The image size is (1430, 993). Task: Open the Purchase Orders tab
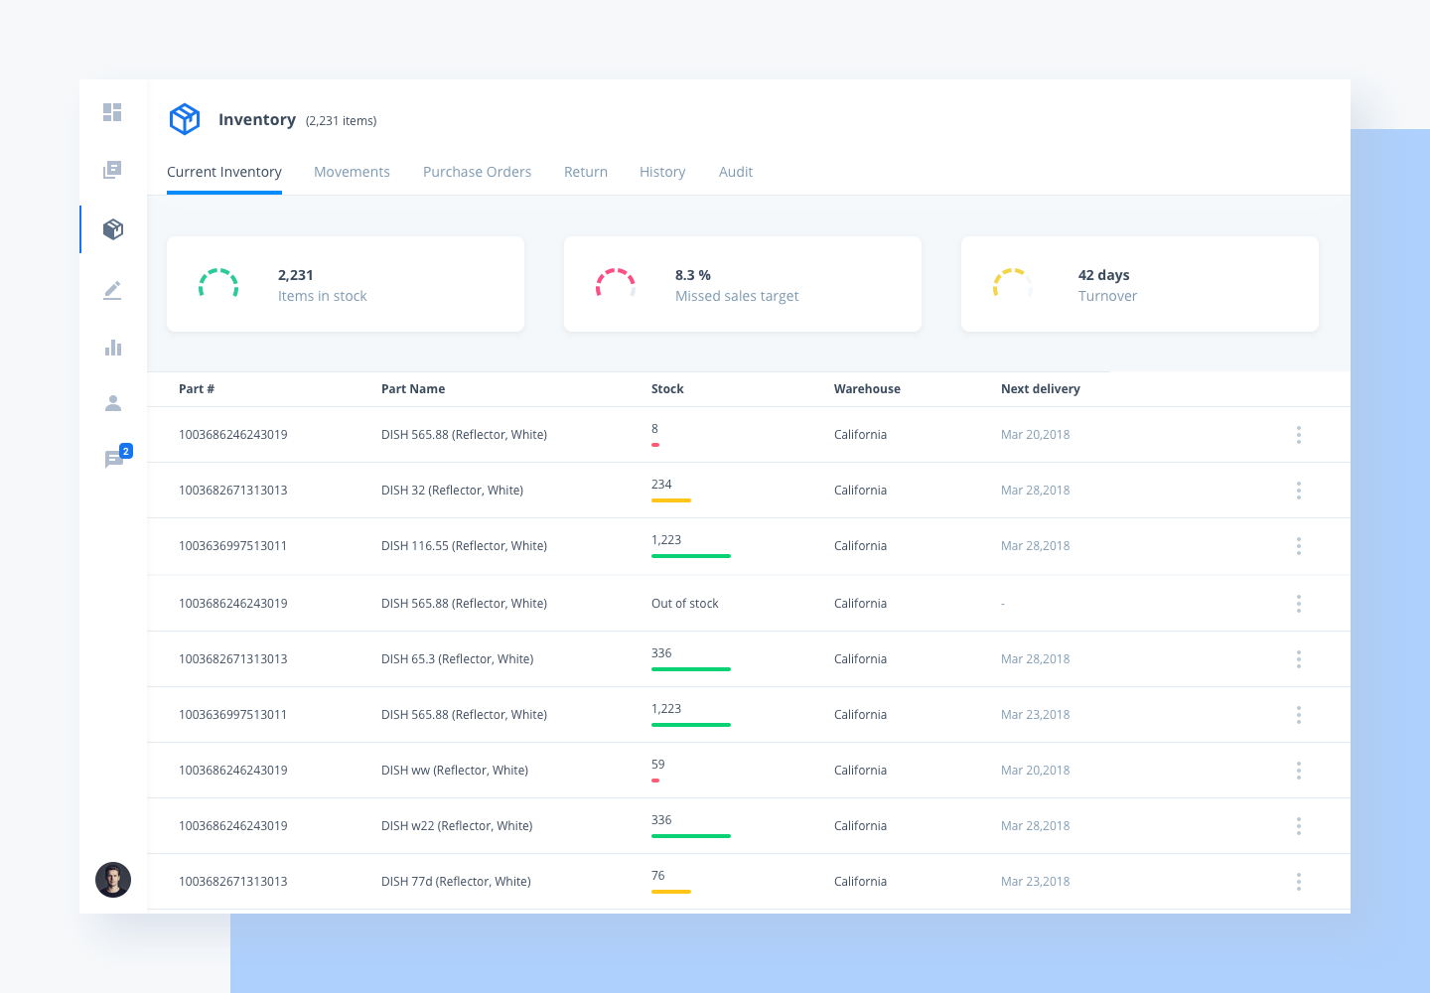[477, 172]
